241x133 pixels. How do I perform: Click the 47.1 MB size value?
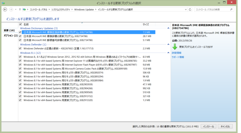(147, 84)
